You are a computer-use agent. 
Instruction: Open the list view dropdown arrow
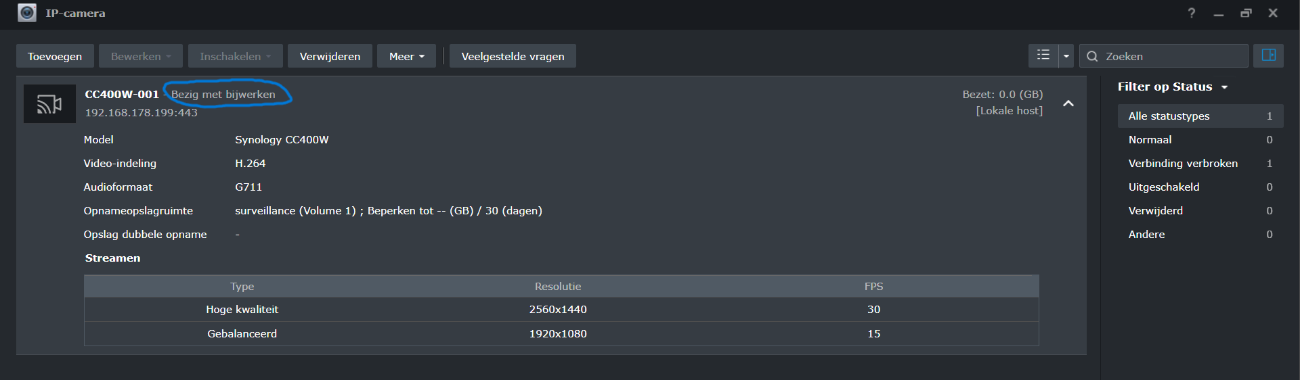[1066, 55]
